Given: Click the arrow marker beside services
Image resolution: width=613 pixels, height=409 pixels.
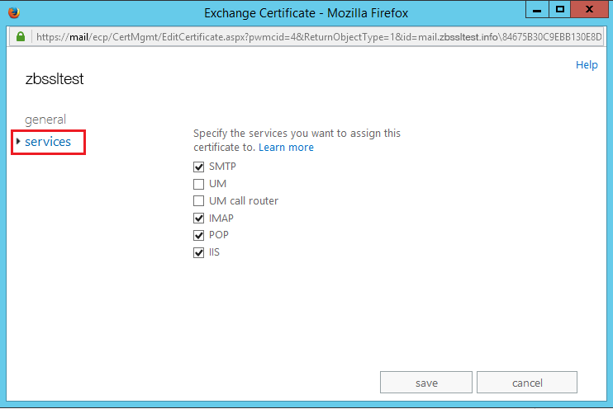Looking at the screenshot, I should (x=18, y=142).
